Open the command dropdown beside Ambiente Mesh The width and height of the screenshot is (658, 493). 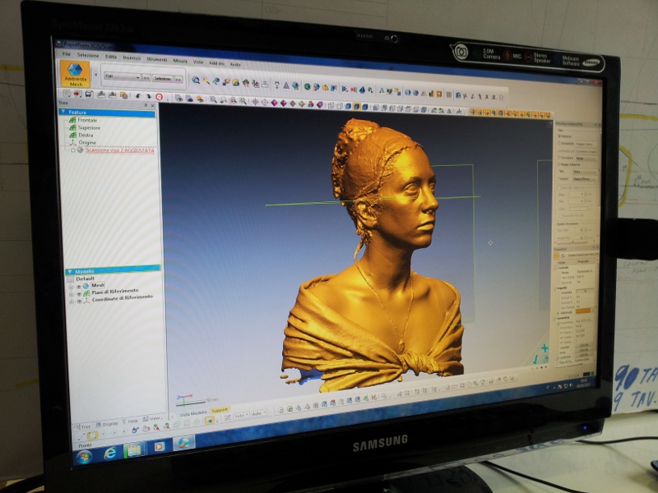point(122,76)
